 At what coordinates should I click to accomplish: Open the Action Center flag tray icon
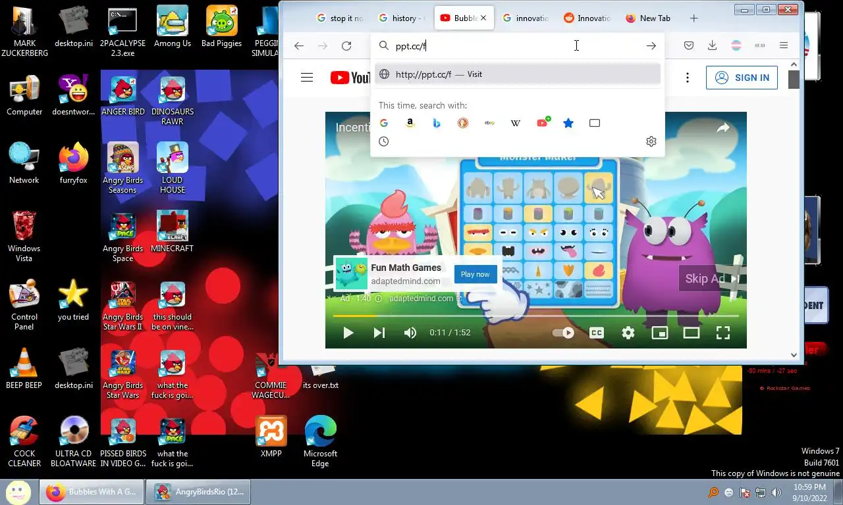[745, 493]
